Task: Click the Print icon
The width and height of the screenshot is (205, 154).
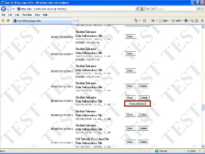Action: 153,21
